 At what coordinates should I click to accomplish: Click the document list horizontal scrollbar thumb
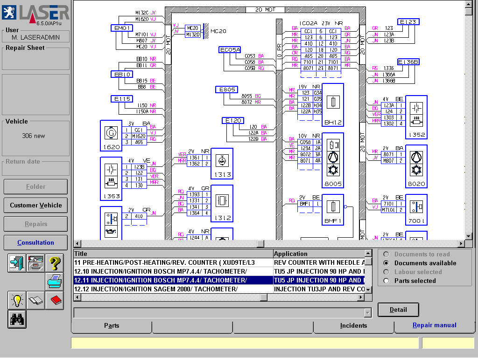tap(264, 297)
